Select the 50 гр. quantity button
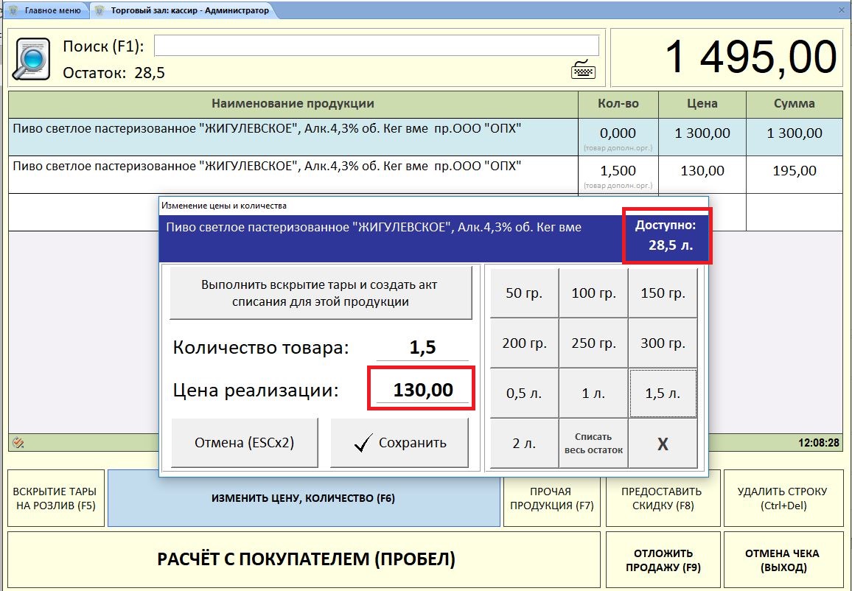The image size is (852, 591). (523, 293)
